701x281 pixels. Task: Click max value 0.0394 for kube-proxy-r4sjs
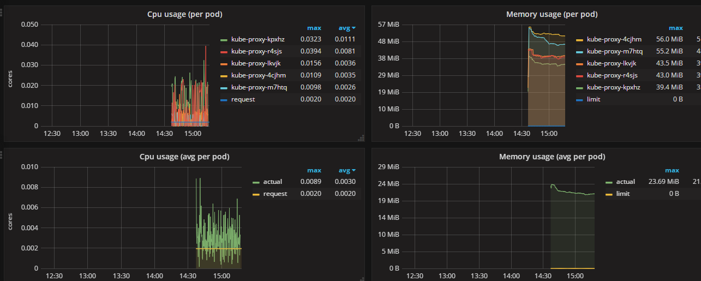tap(310, 51)
